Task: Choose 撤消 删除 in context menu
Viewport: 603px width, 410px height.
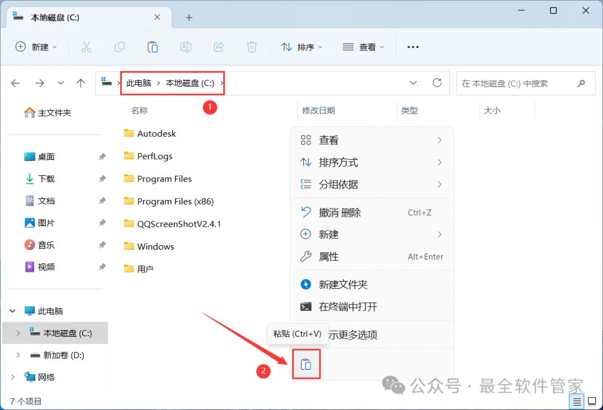Action: (371, 212)
